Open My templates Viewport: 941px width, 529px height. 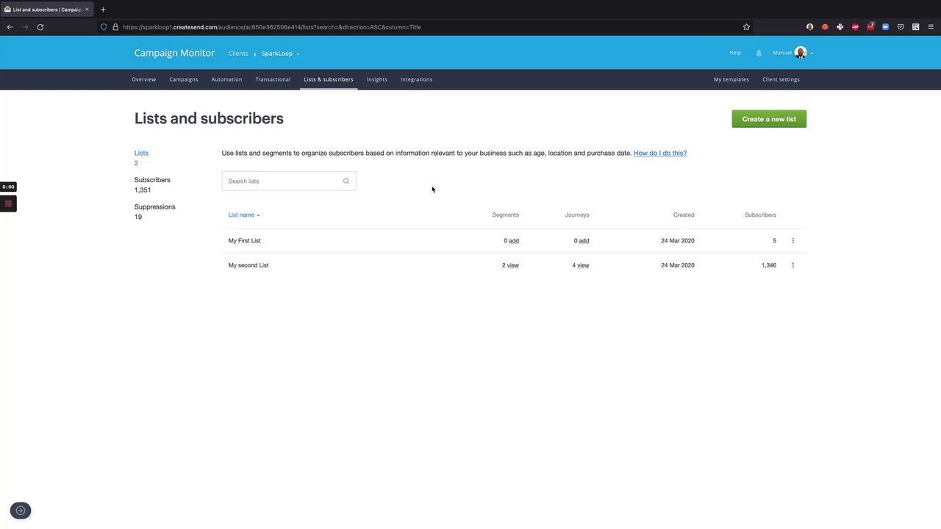coord(731,79)
